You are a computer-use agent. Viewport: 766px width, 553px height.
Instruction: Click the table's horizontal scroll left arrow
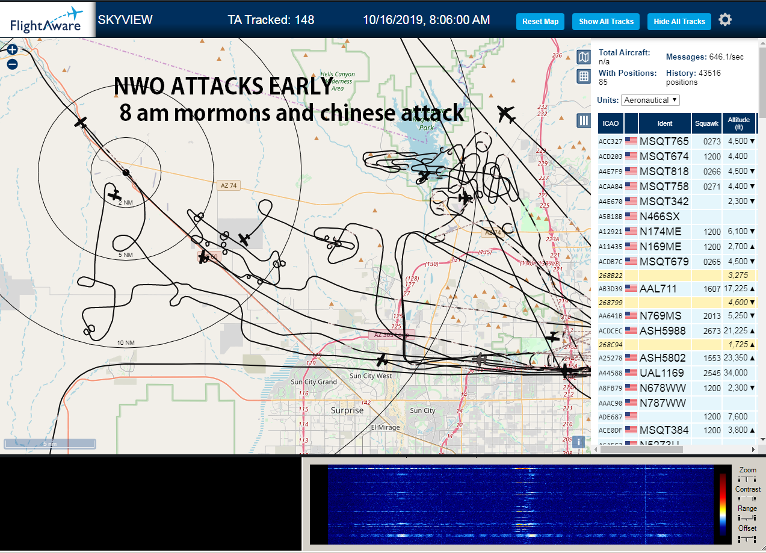596,449
